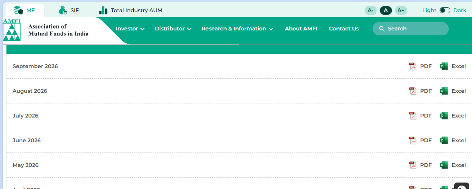Decrease font size with A- button

coord(371,10)
